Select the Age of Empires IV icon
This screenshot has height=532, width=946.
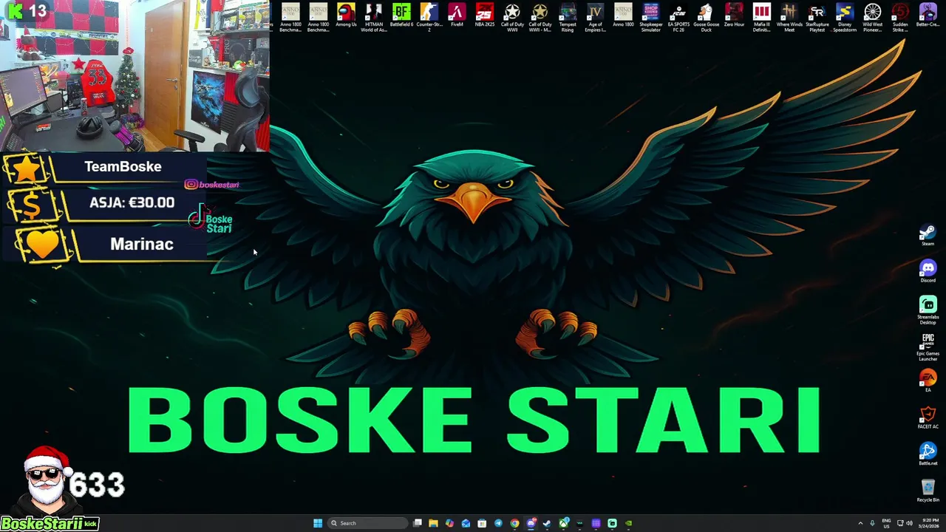(x=595, y=17)
